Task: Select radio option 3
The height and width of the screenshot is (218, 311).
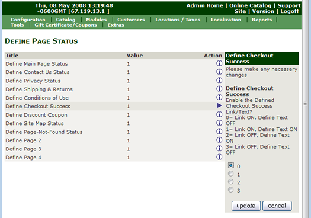Action: [x=230, y=190]
